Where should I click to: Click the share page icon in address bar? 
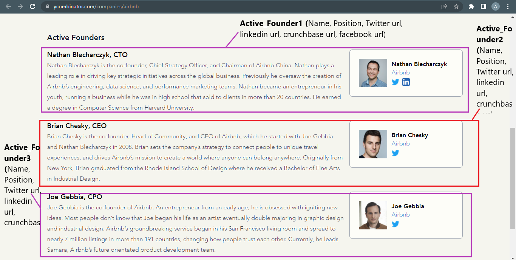tap(444, 6)
